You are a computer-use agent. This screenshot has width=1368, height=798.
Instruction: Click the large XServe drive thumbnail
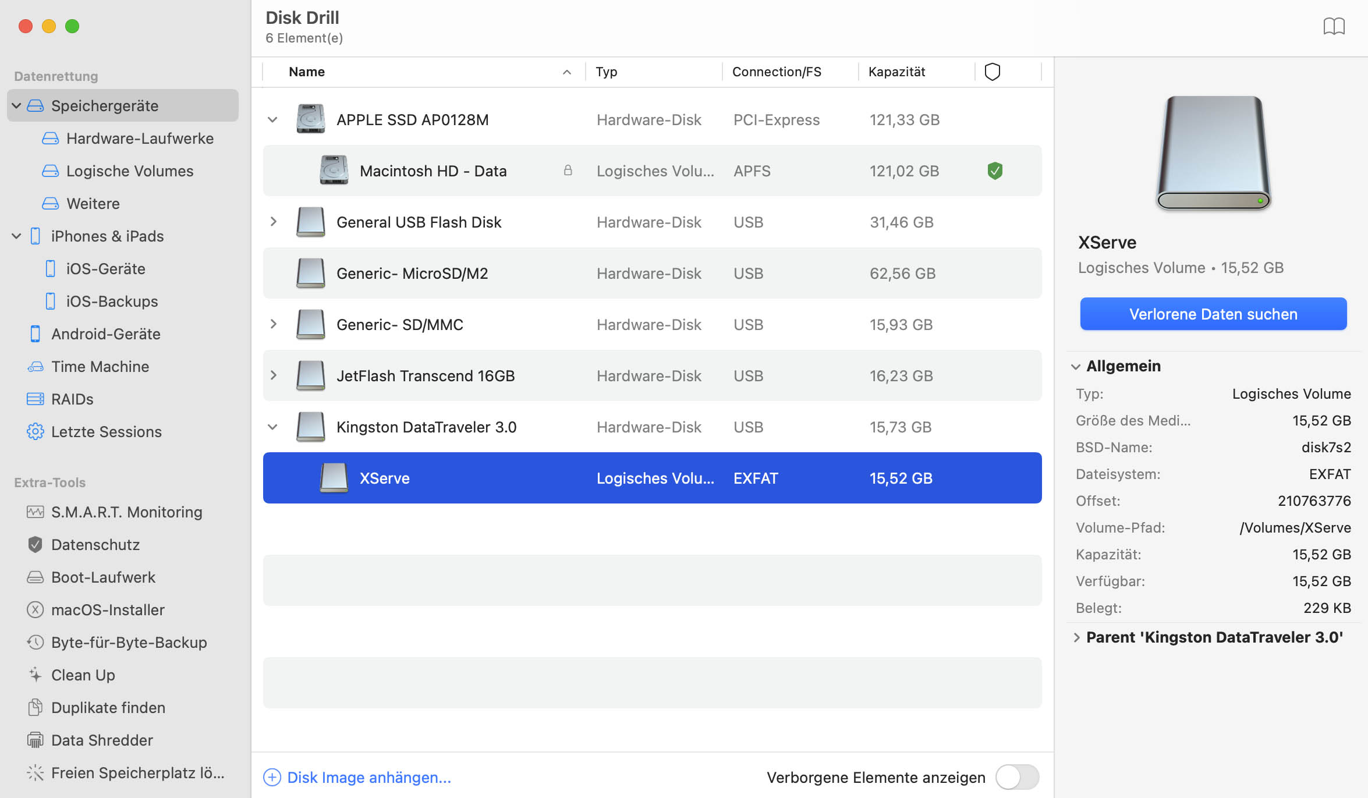pyautogui.click(x=1213, y=152)
